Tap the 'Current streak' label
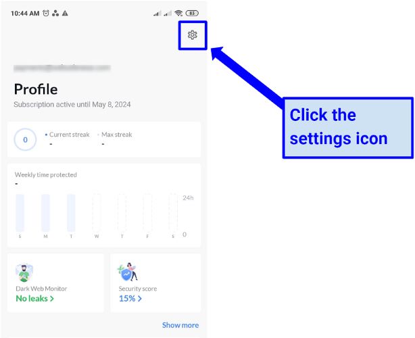 (70, 135)
